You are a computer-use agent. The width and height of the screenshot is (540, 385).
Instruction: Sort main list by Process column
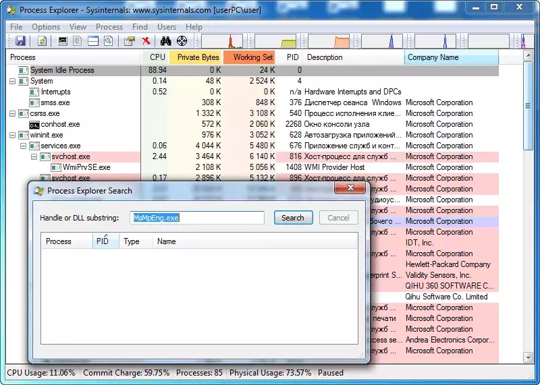pos(74,57)
